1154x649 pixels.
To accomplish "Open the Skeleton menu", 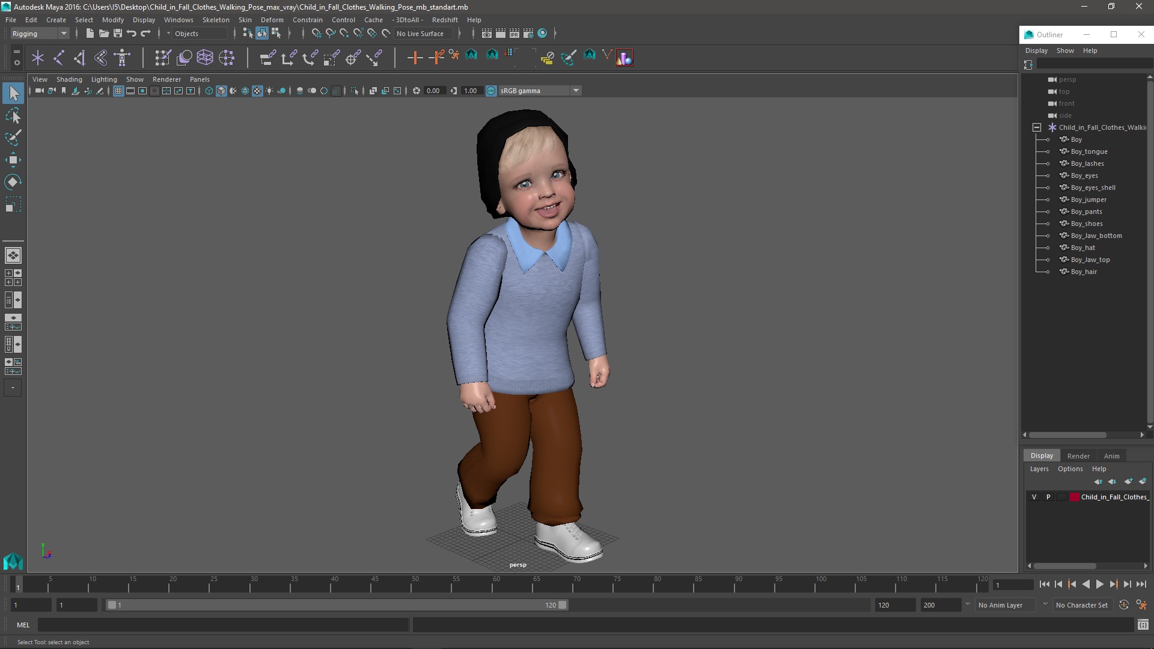I will tap(215, 20).
